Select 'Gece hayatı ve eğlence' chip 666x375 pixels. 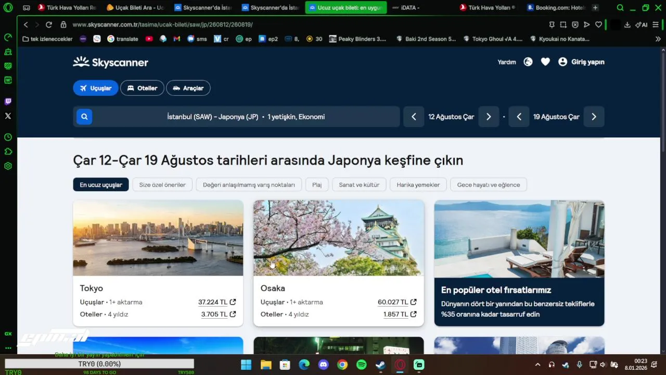[x=489, y=185]
